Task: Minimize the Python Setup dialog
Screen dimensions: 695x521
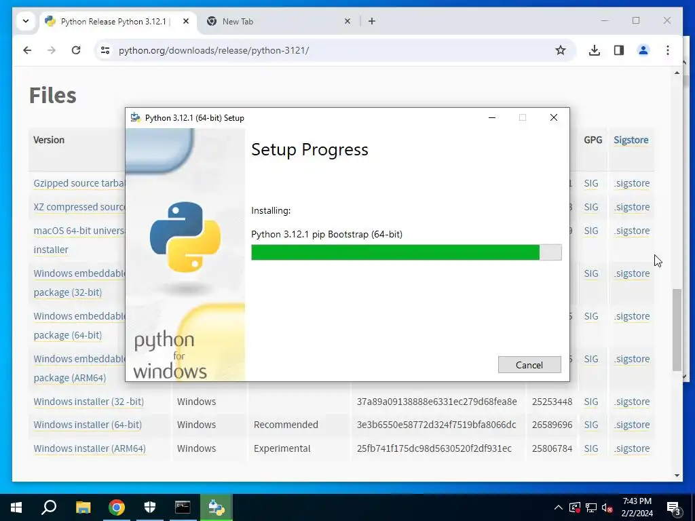Action: (x=492, y=117)
